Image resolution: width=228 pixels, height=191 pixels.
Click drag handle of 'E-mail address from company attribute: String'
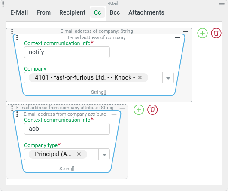pos(12,108)
